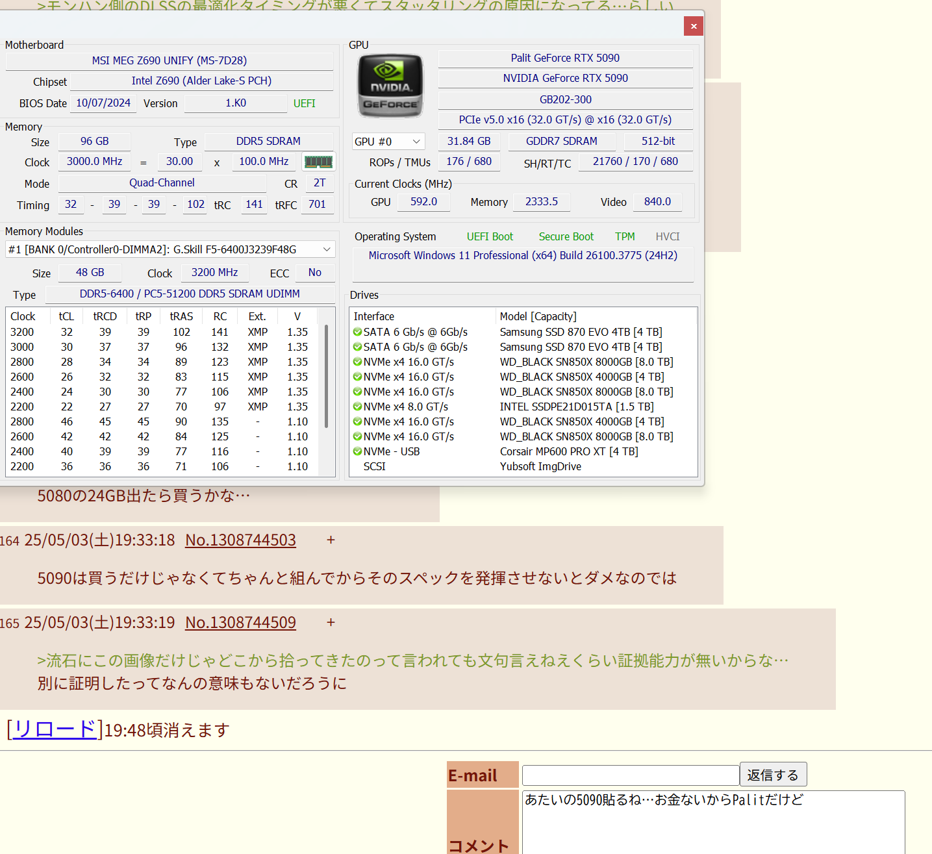Click the 返信する reply button
The image size is (932, 854).
click(x=773, y=775)
